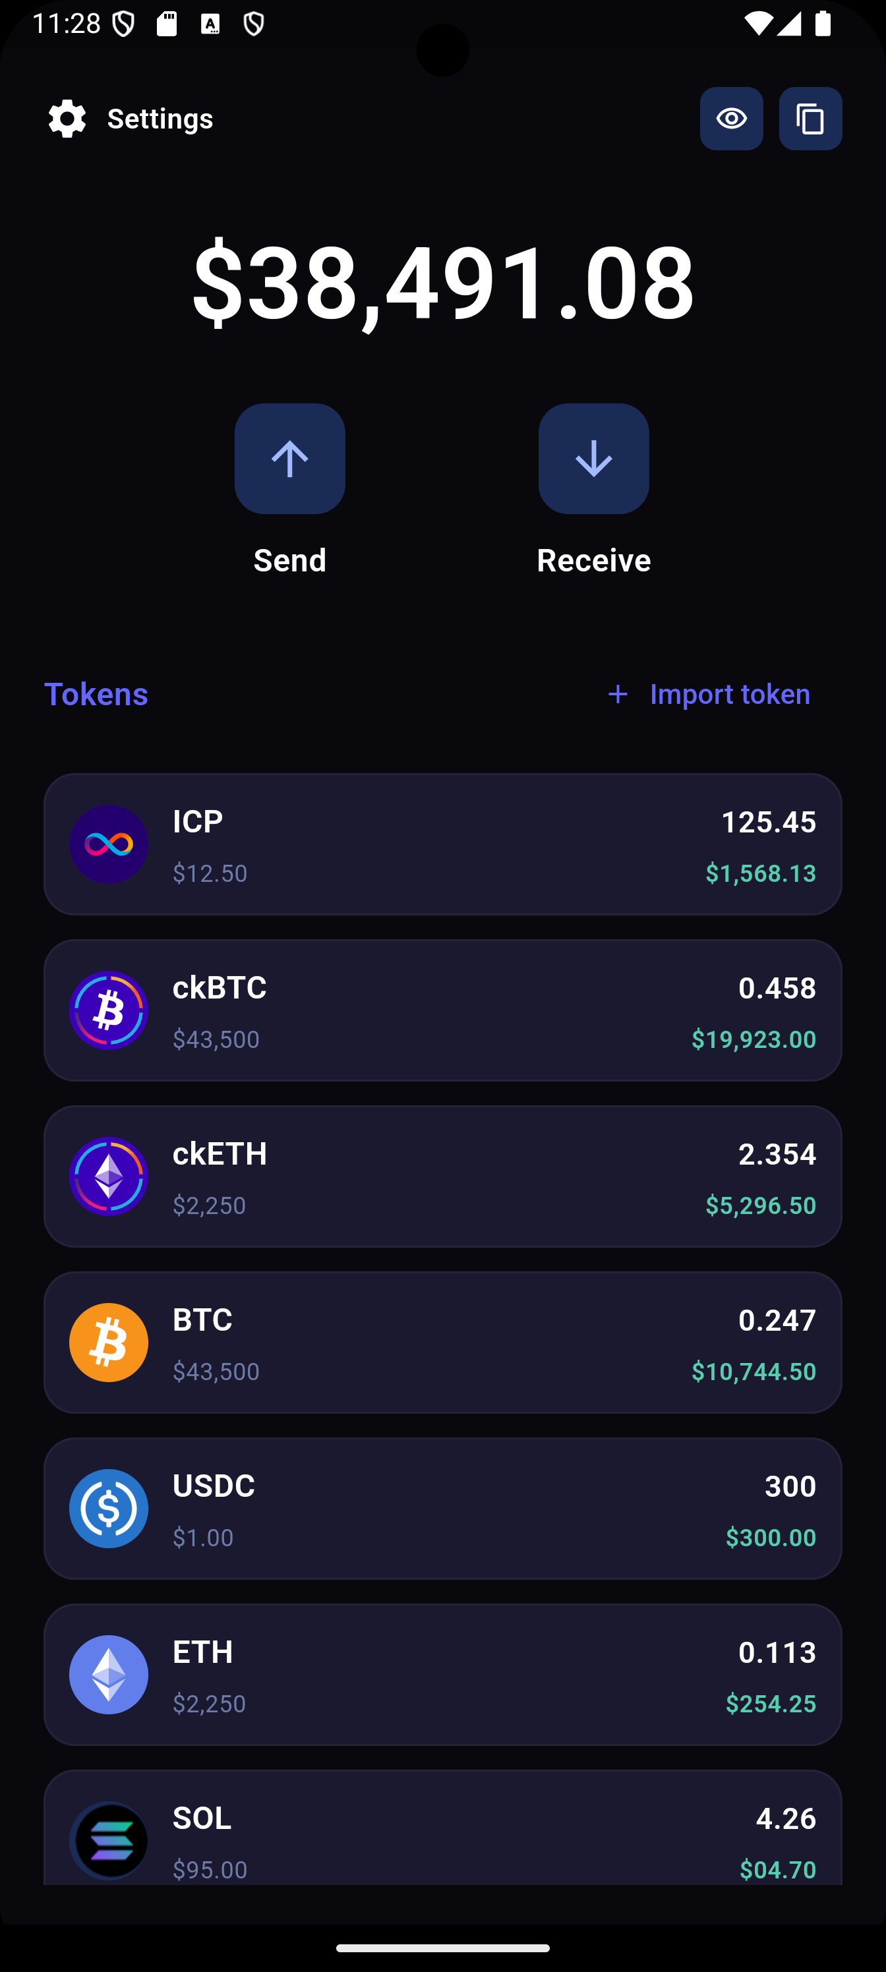Open the ETH token card
The image size is (886, 1972).
(442, 1675)
